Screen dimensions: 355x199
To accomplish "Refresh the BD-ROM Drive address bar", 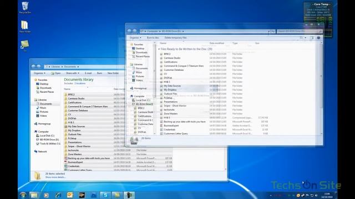I will [x=273, y=32].
